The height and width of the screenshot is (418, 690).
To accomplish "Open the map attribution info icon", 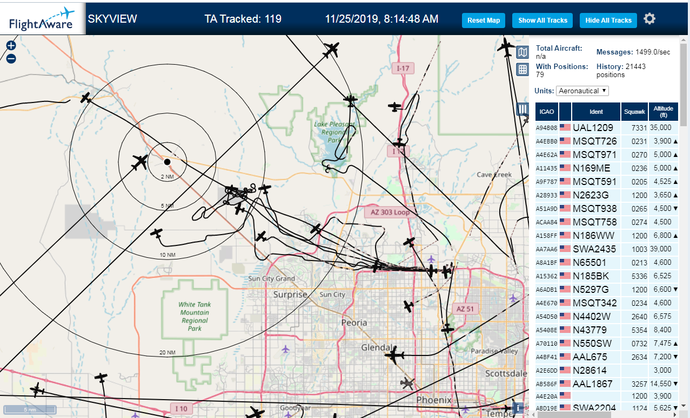I will click(x=518, y=408).
